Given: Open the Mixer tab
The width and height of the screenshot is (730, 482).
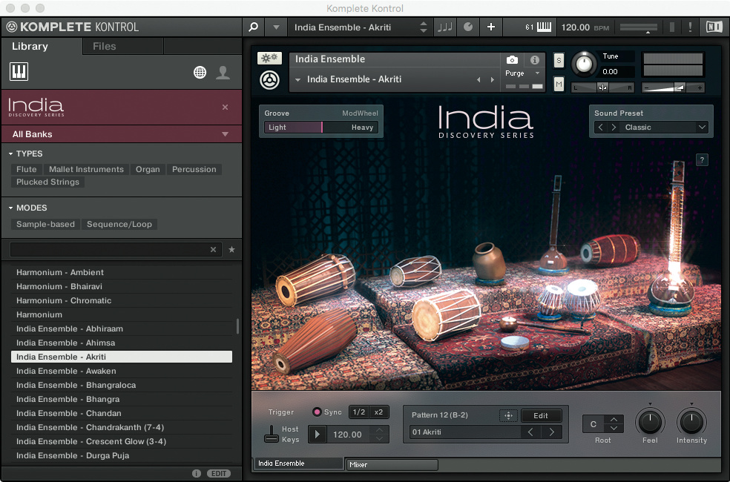Looking at the screenshot, I should click(x=392, y=465).
